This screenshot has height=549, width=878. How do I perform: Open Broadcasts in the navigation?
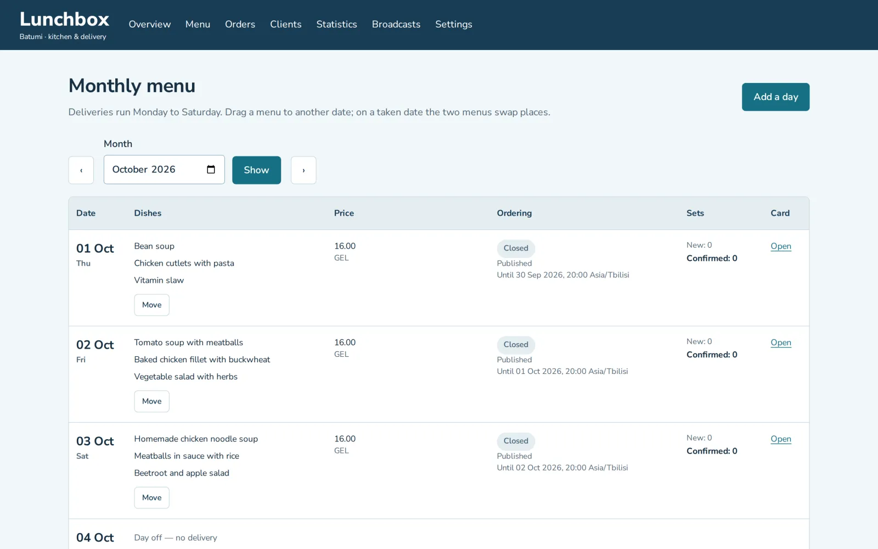[396, 24]
